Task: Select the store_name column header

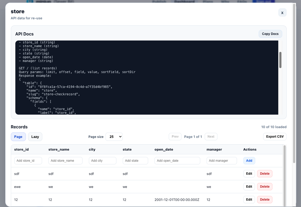Action: (x=59, y=149)
